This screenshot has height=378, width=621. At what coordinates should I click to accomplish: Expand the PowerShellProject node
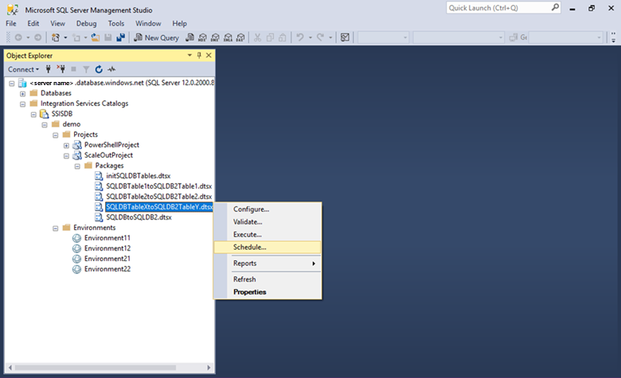coord(66,145)
